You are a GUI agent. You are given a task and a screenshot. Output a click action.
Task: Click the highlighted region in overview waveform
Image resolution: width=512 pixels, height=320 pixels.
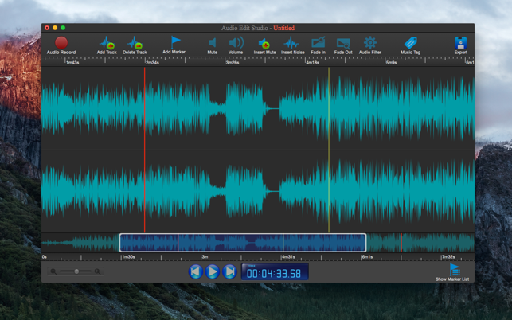click(x=243, y=243)
